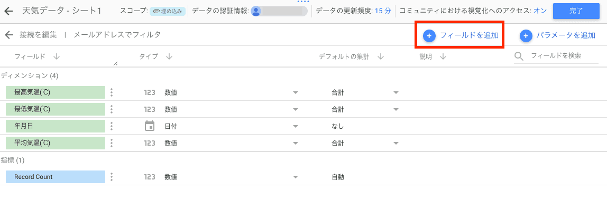Click the 完了 button
The width and height of the screenshot is (607, 199).
[576, 11]
